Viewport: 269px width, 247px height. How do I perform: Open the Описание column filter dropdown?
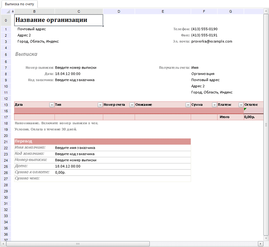[x=188, y=105]
